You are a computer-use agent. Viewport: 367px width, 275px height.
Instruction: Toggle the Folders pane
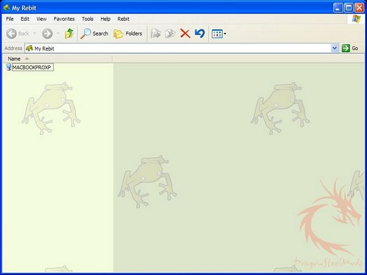[x=128, y=34]
